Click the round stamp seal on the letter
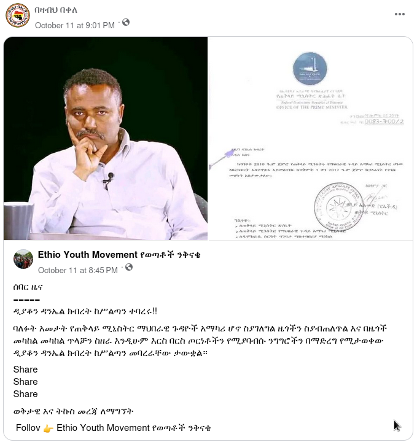 [x=338, y=207]
